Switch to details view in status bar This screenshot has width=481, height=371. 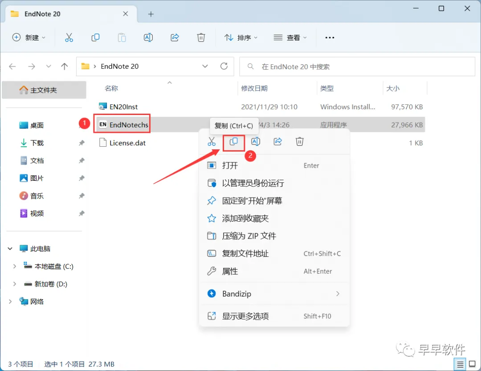(x=460, y=364)
